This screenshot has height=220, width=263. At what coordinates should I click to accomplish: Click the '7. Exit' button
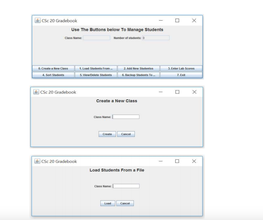tap(181, 75)
